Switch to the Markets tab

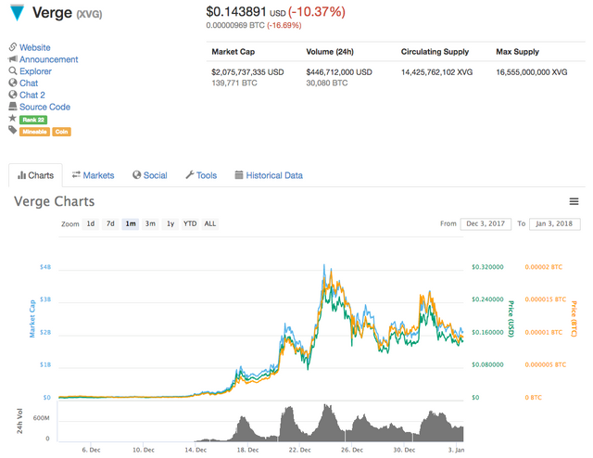coord(93,175)
